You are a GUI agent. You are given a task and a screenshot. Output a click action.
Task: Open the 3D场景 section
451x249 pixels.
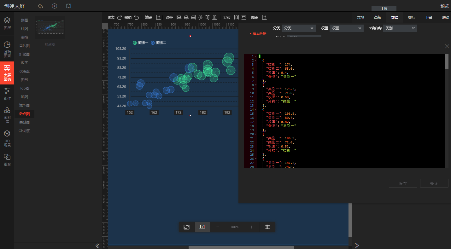point(7,139)
